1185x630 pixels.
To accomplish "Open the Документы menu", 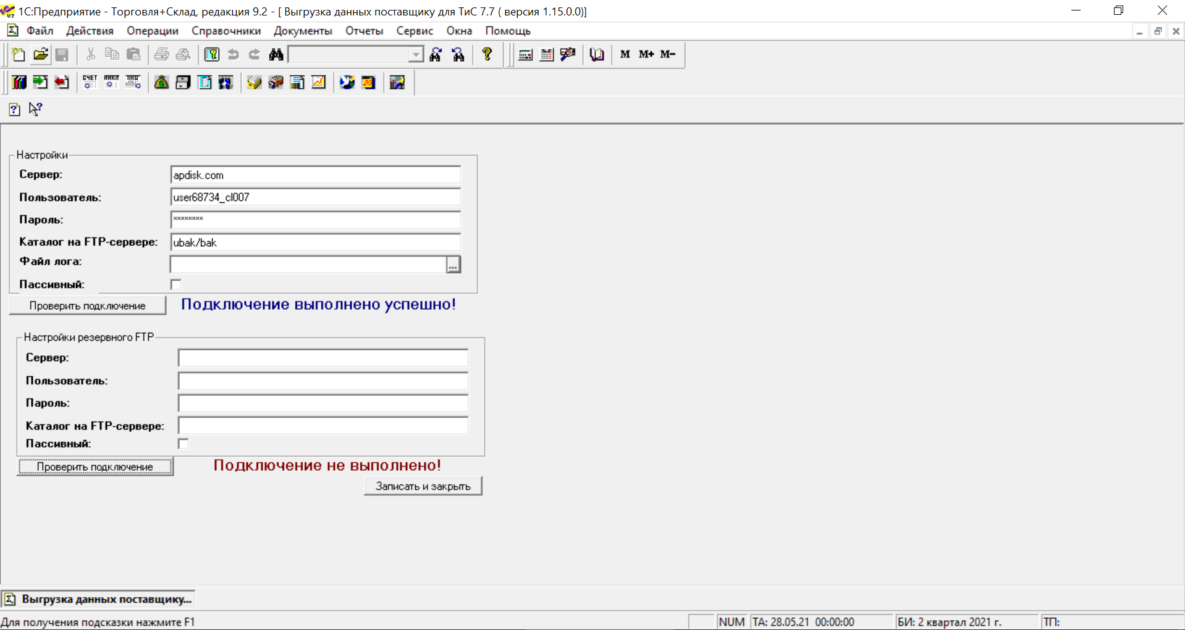I will point(303,31).
